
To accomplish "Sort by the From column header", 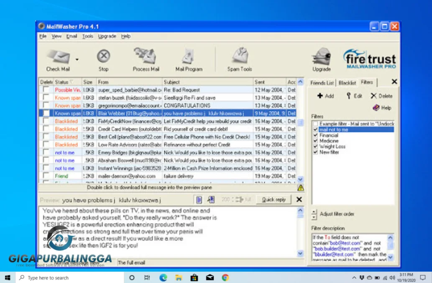I will pos(129,82).
